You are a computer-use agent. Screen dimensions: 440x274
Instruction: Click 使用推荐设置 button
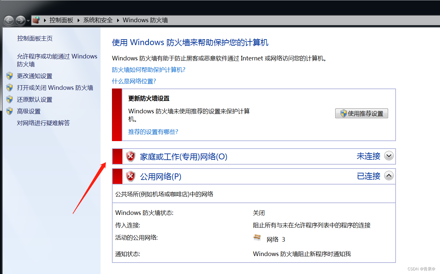tap(362, 113)
